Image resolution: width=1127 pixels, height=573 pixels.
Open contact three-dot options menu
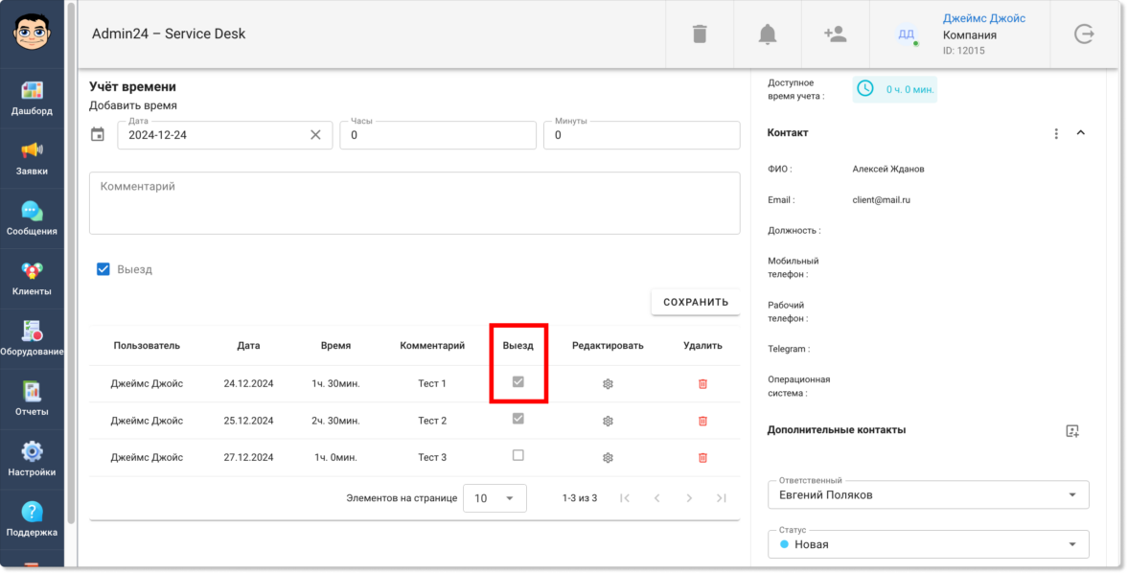(x=1056, y=134)
